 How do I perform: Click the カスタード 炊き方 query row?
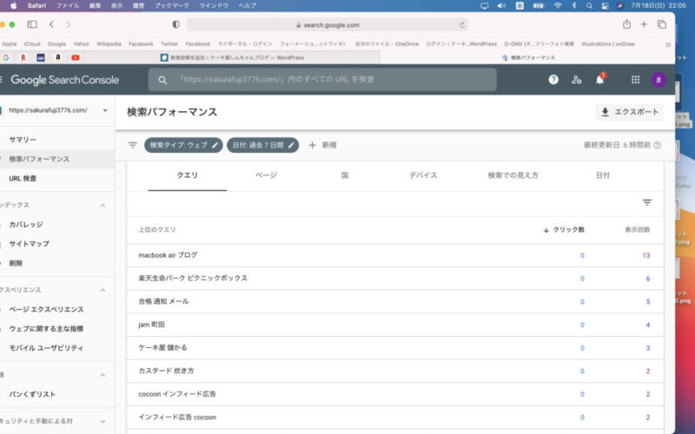395,372
